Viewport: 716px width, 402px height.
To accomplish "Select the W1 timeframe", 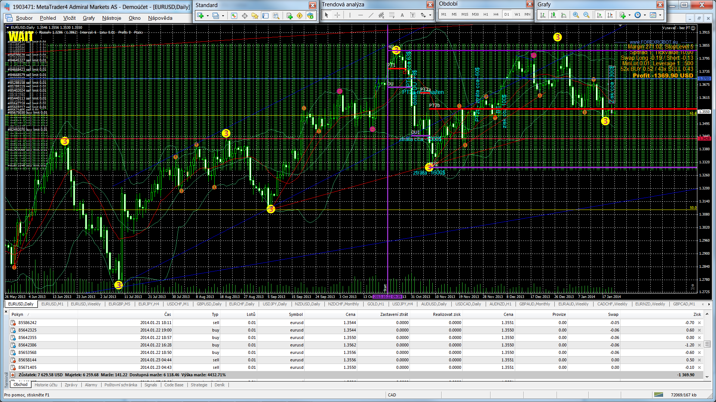I will 517,15.
